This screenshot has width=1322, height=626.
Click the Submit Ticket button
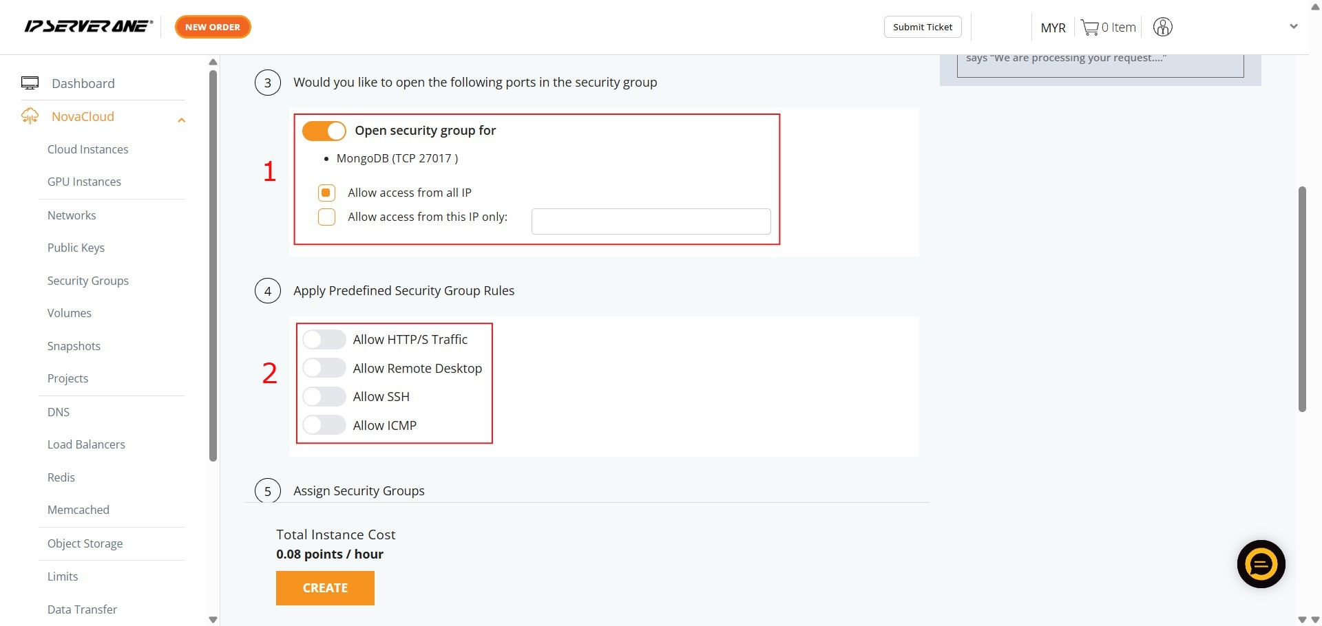coord(923,27)
